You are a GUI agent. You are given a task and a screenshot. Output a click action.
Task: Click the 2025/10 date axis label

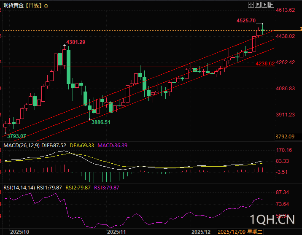coord(19,232)
